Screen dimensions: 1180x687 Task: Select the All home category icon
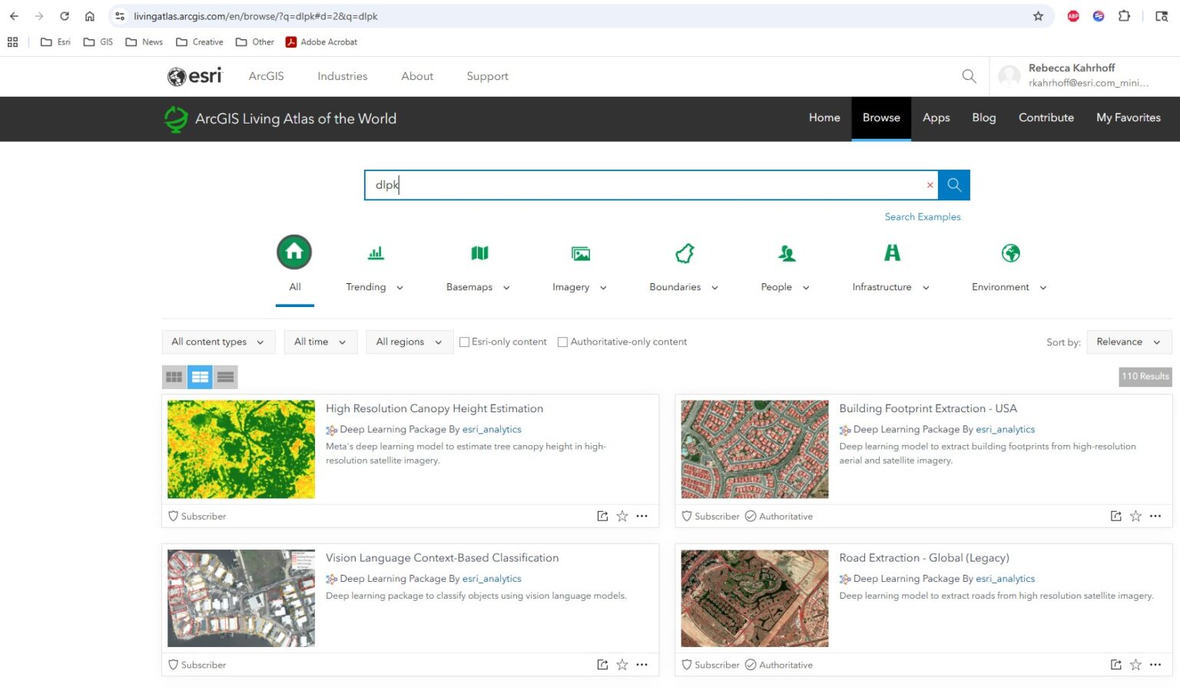click(x=294, y=253)
